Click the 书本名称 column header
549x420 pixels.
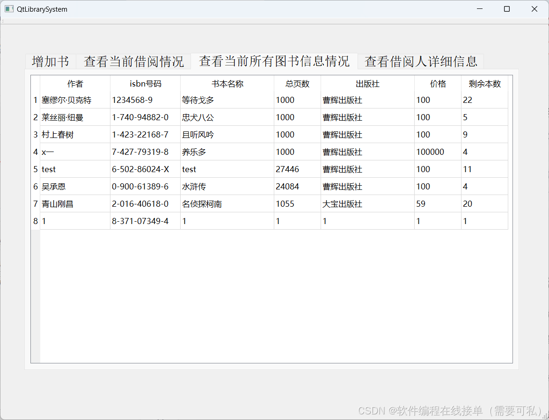pyautogui.click(x=227, y=84)
